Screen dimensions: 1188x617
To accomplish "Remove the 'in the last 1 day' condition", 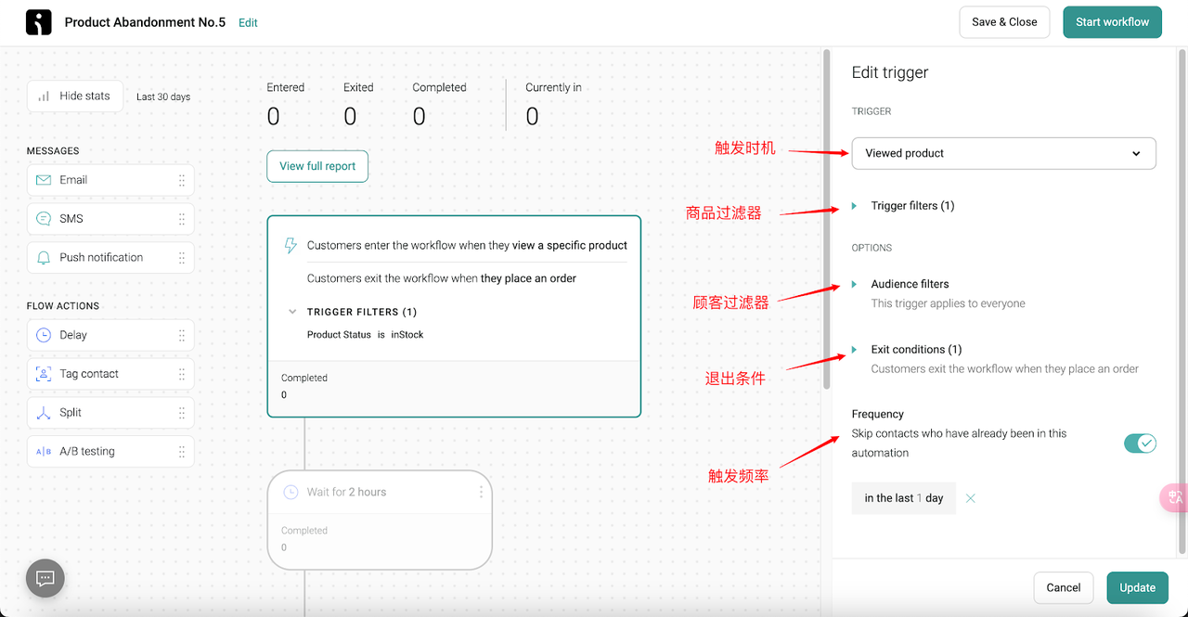I will [970, 498].
